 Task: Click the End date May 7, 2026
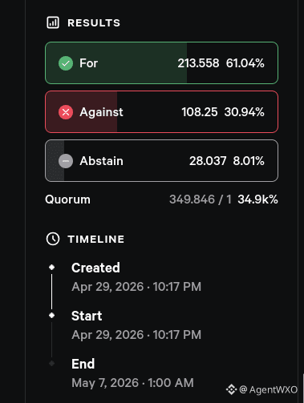pos(105,383)
